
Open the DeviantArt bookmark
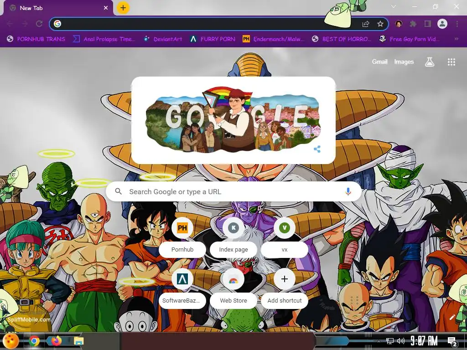coord(163,39)
